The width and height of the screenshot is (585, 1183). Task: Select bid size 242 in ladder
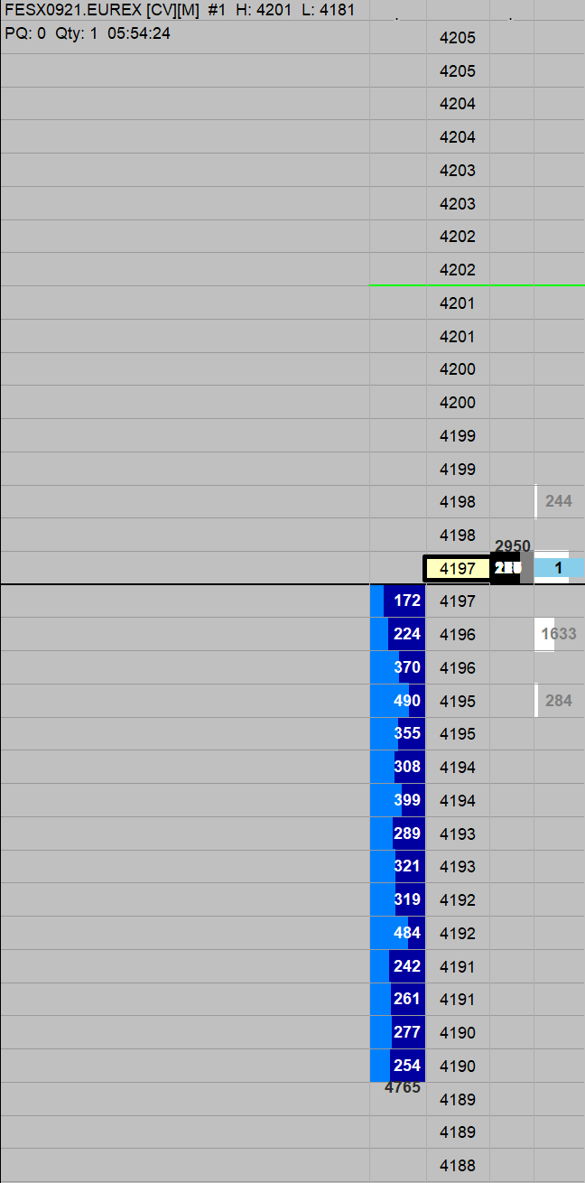(x=398, y=966)
